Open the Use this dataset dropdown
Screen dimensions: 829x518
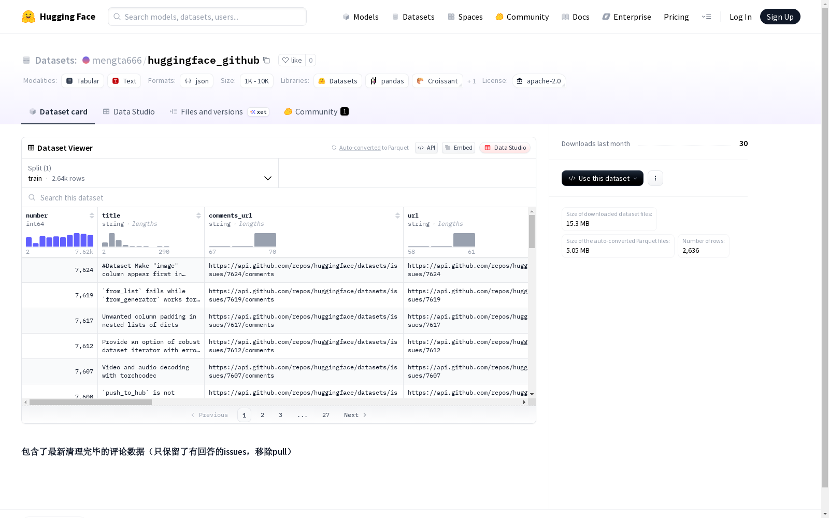coord(603,178)
